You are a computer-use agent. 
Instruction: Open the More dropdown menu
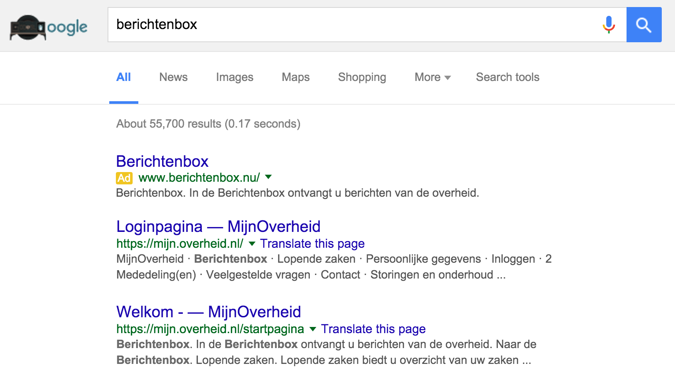pos(432,77)
